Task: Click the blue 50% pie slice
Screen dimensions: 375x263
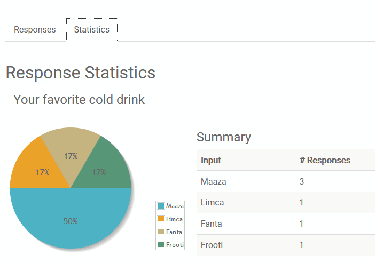Action: point(71,221)
